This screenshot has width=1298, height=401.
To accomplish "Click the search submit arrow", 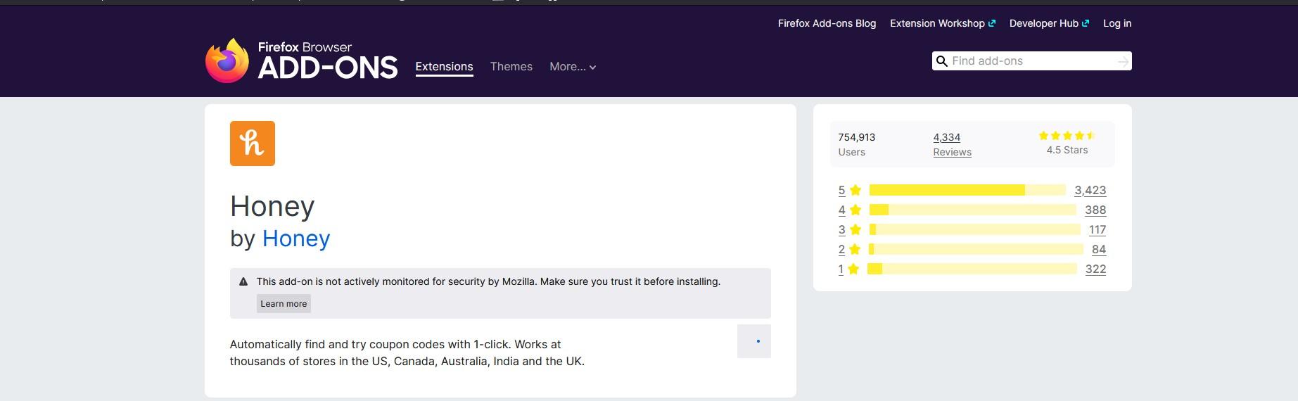I will click(1124, 61).
